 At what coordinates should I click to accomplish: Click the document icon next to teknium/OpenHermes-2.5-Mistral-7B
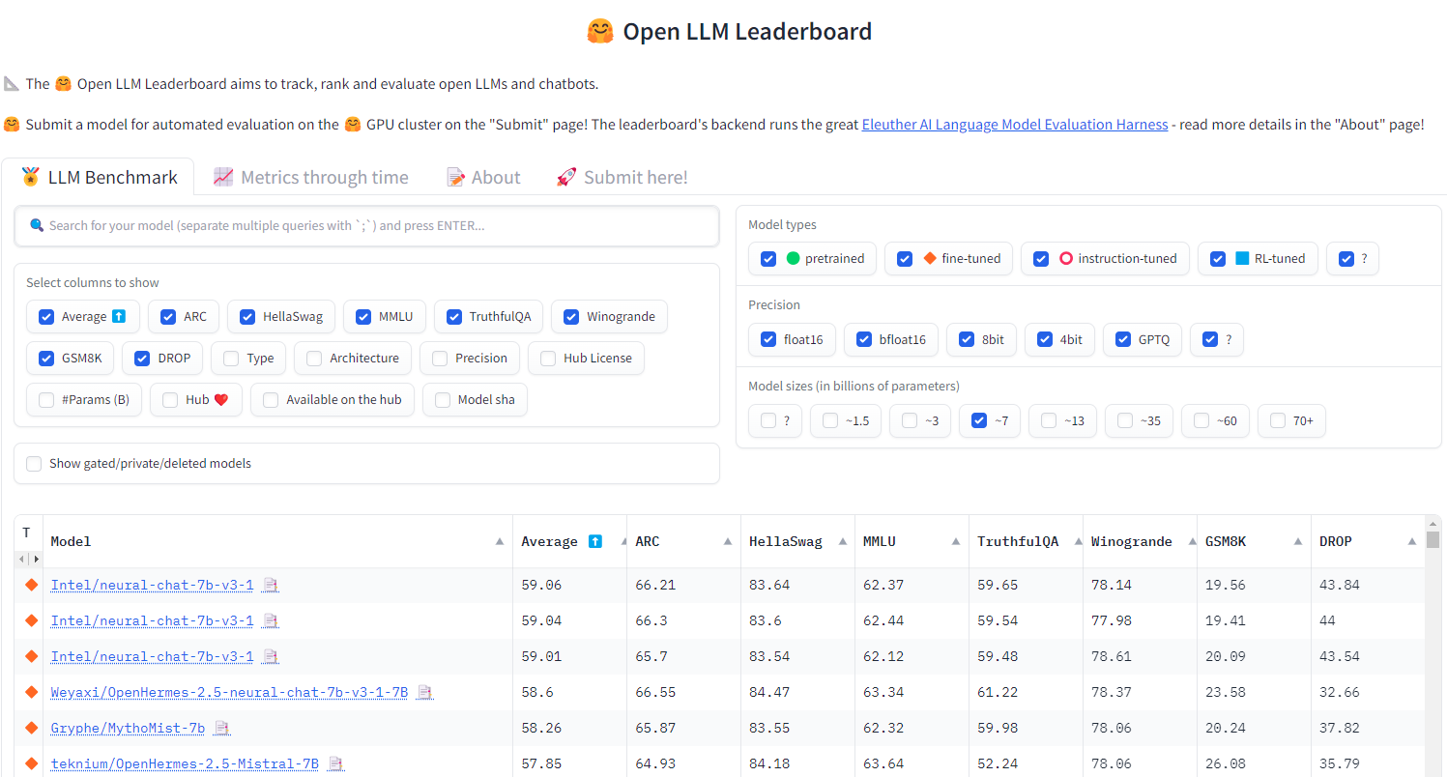(335, 763)
